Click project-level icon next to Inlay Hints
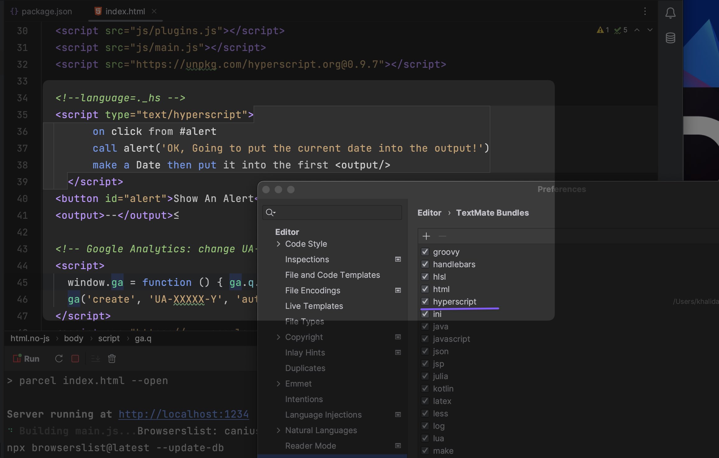 [x=398, y=352]
